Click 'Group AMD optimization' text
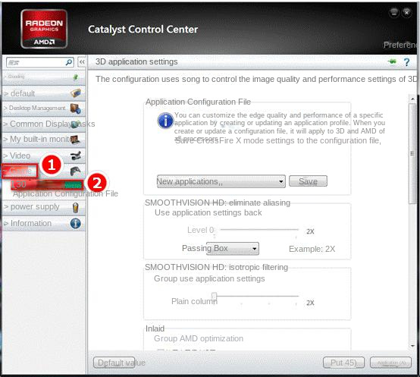The height and width of the screenshot is (377, 420). [199, 338]
